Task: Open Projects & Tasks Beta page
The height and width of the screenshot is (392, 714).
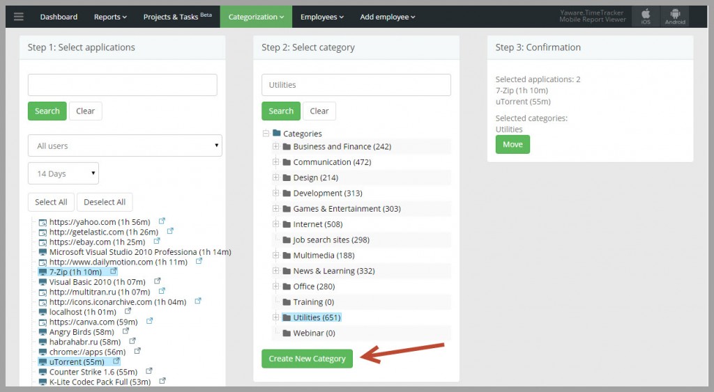Action: point(178,17)
